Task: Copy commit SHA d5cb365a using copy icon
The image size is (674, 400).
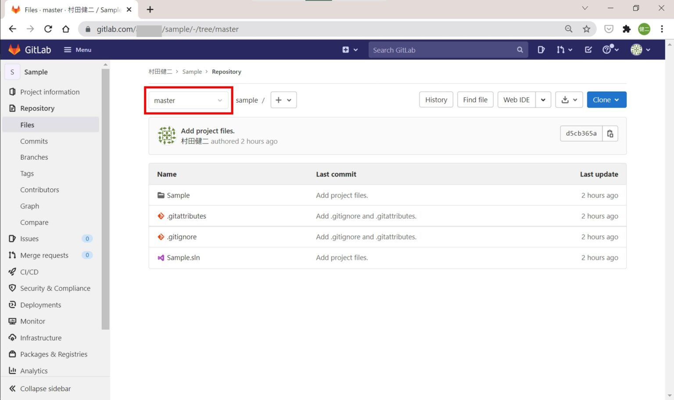Action: [x=610, y=133]
